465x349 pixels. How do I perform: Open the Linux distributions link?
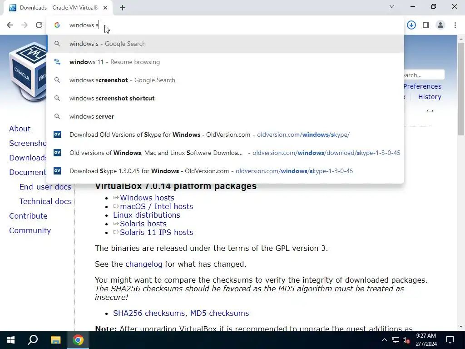(x=147, y=215)
